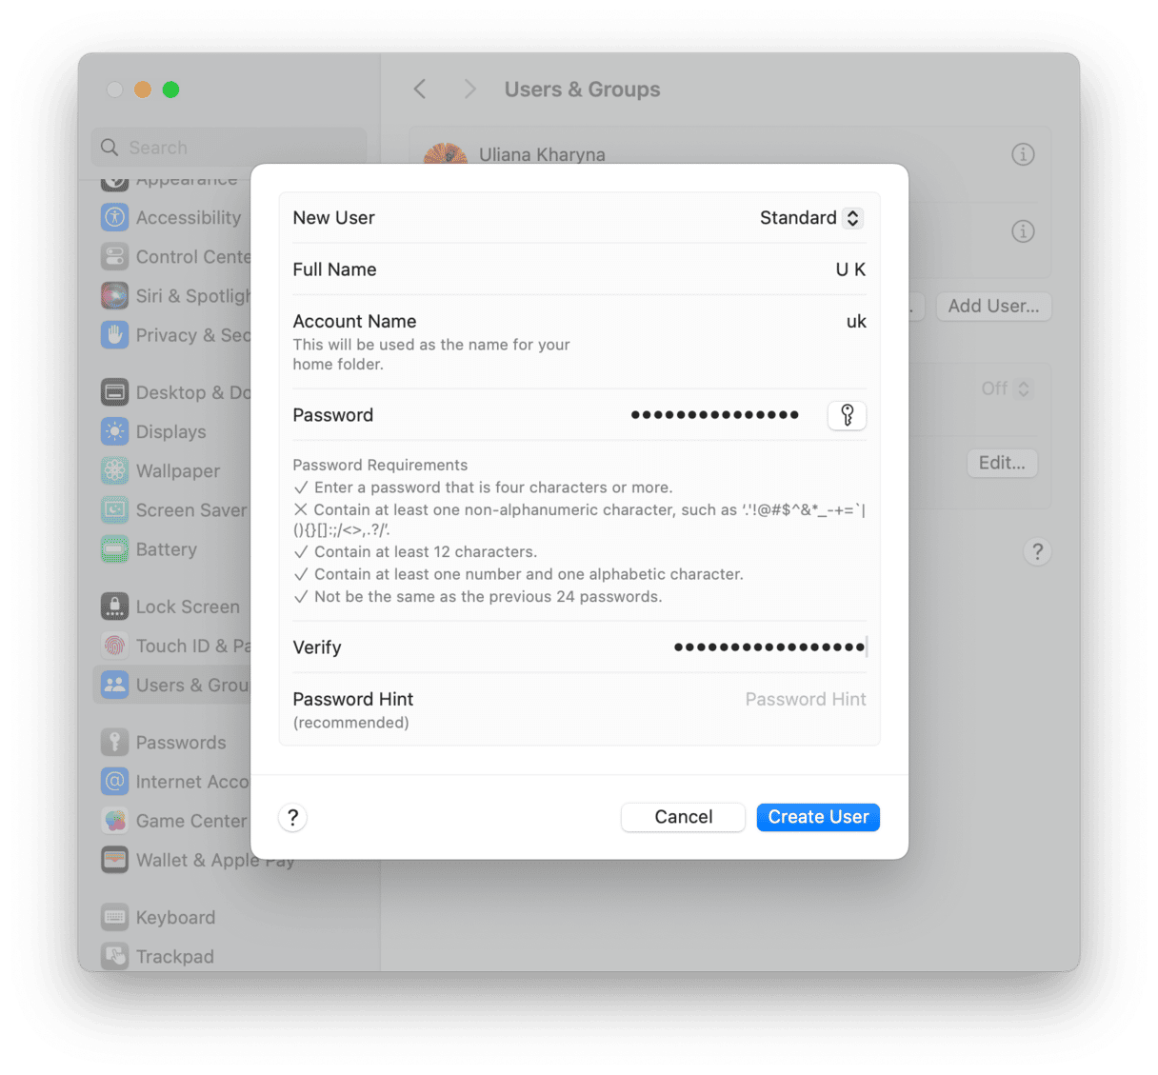Click the Password field

(715, 415)
